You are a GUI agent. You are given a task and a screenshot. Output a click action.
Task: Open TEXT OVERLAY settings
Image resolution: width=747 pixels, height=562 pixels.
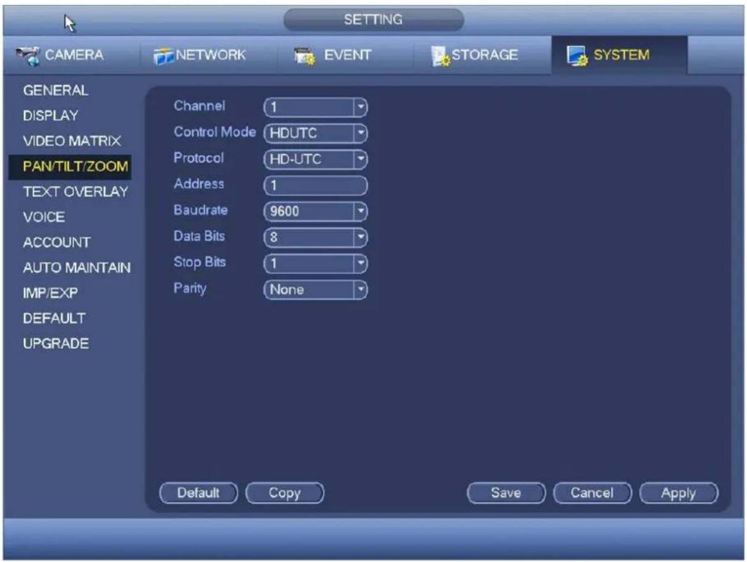click(x=75, y=192)
